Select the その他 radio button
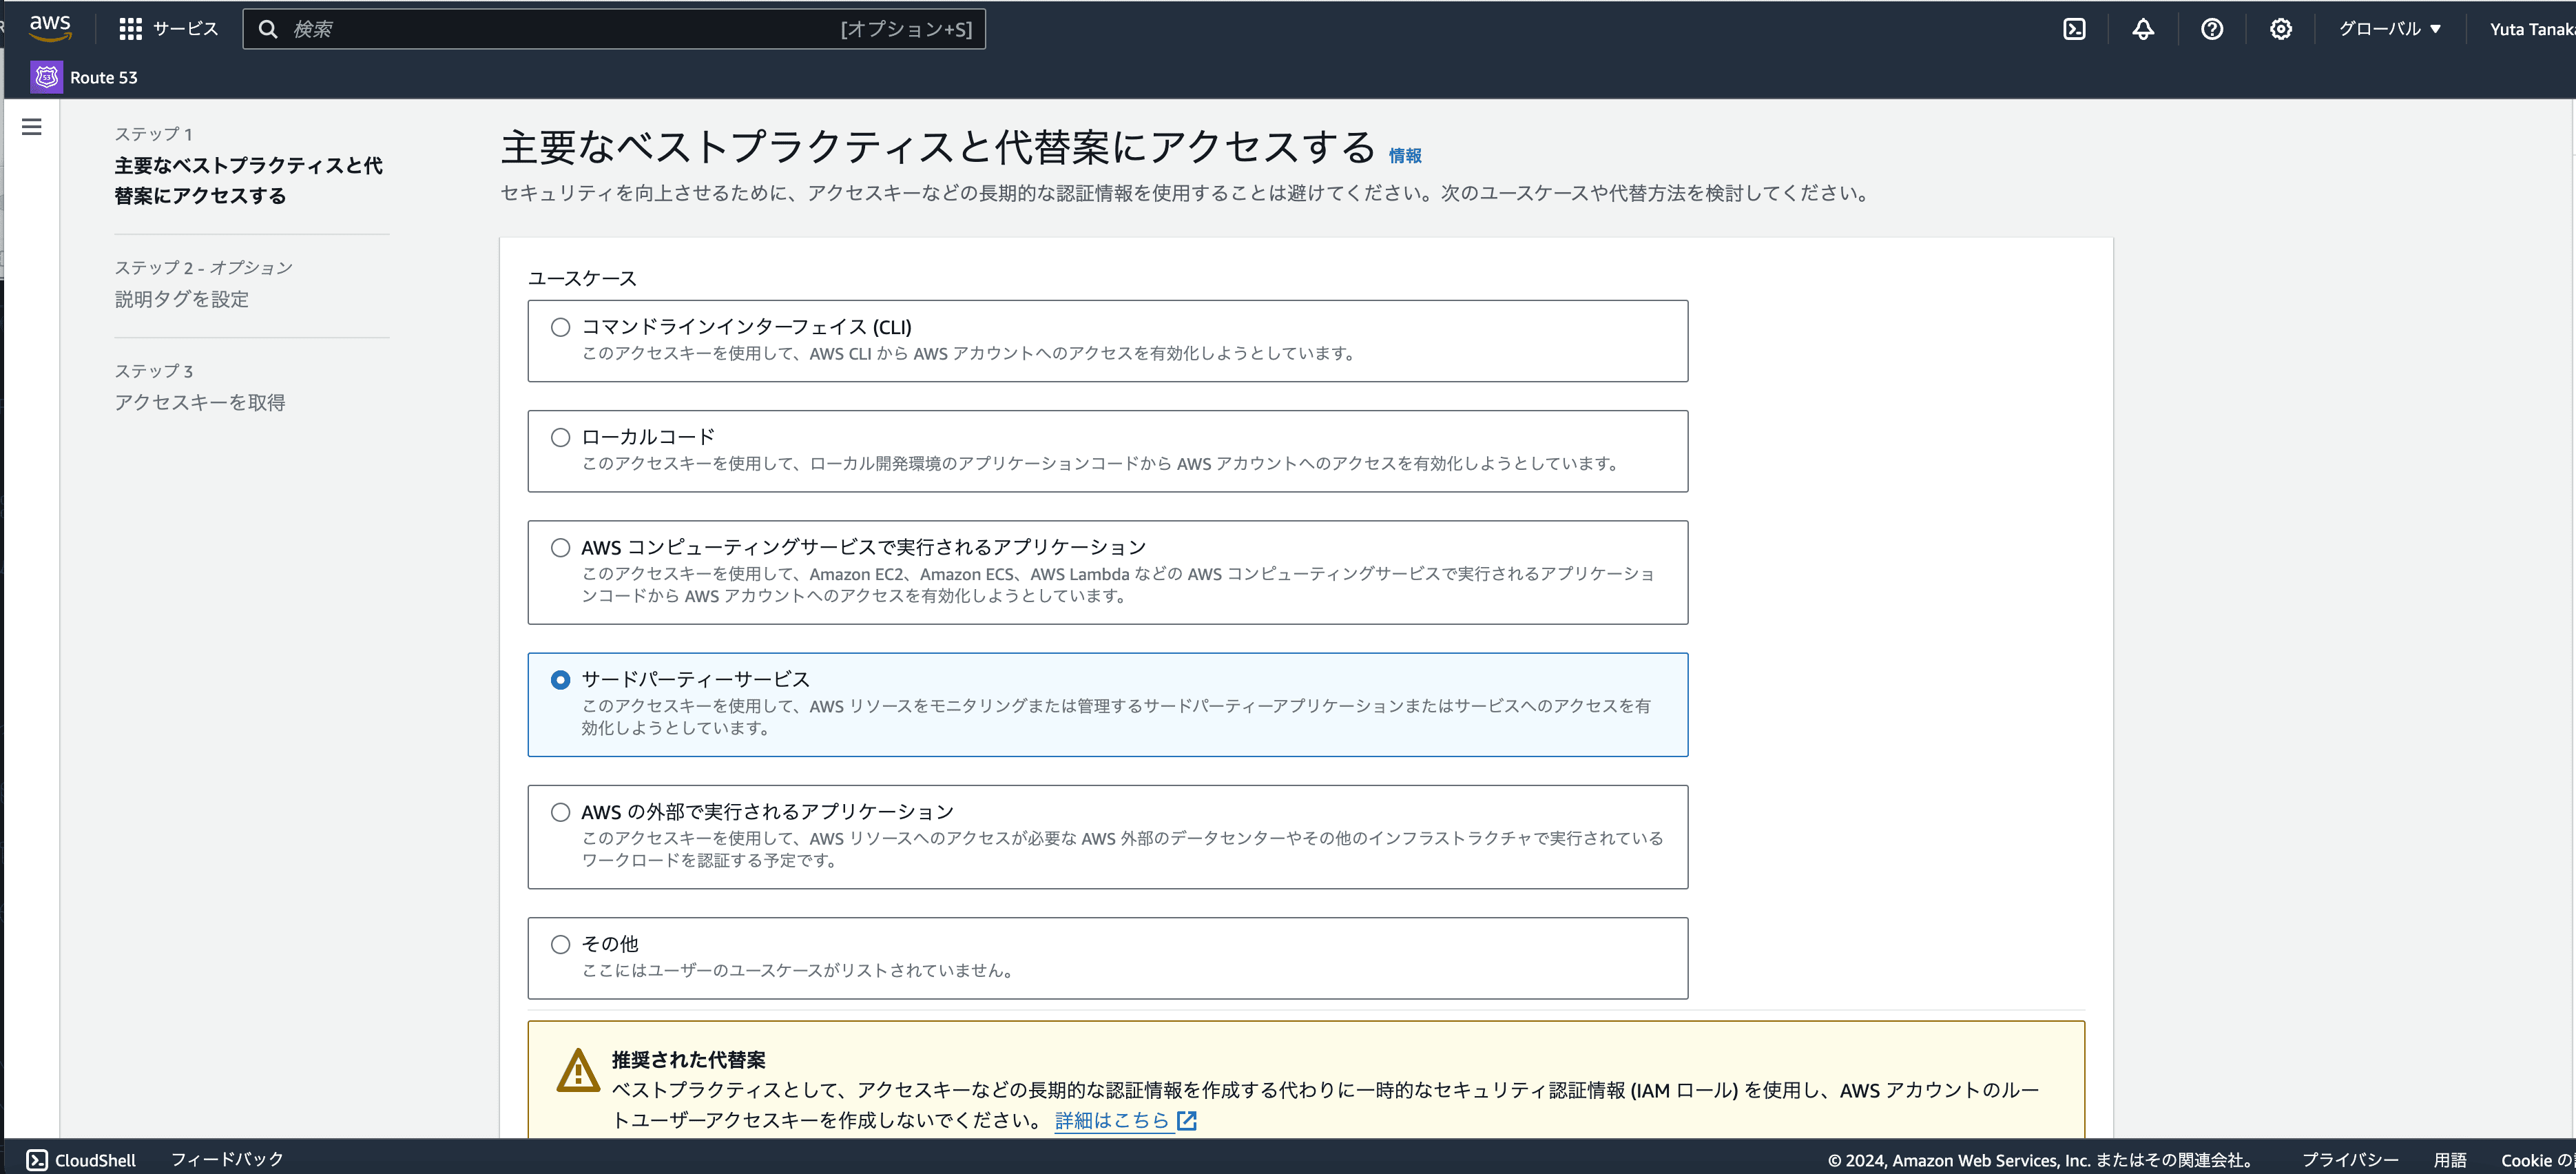Screen dimensions: 2576x1174 tap(561, 944)
